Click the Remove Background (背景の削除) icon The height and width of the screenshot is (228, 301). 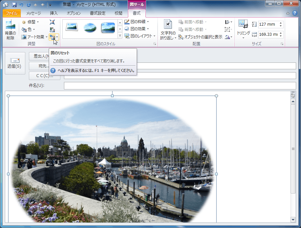(10, 30)
